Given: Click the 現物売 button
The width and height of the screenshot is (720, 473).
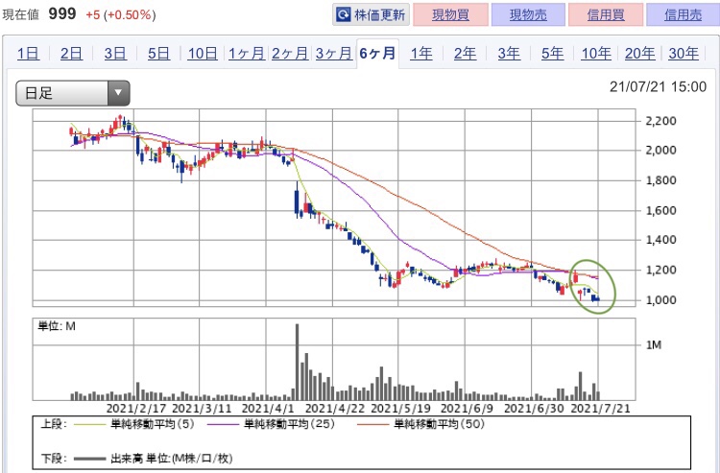Looking at the screenshot, I should pos(528,14).
